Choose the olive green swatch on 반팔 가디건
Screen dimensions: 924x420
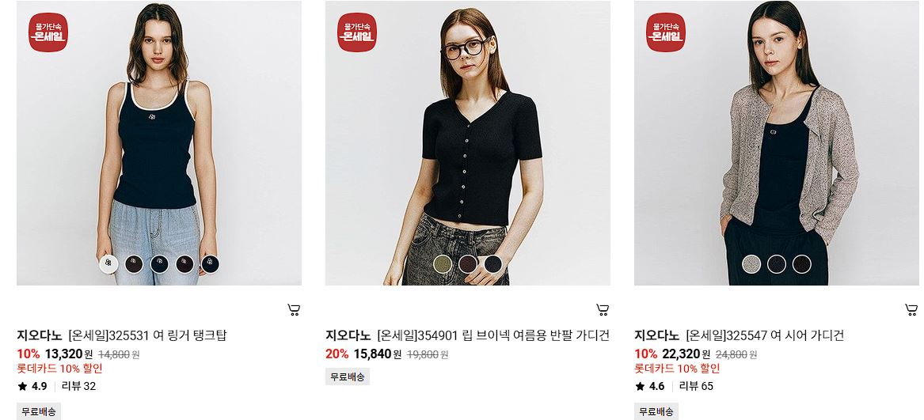click(443, 263)
